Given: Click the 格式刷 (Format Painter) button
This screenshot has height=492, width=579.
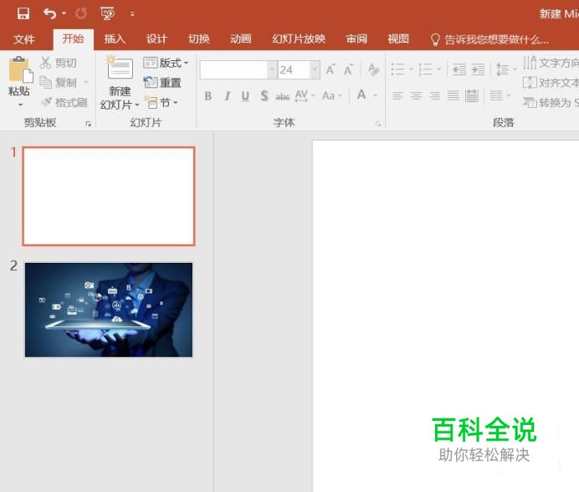Looking at the screenshot, I should 64,102.
